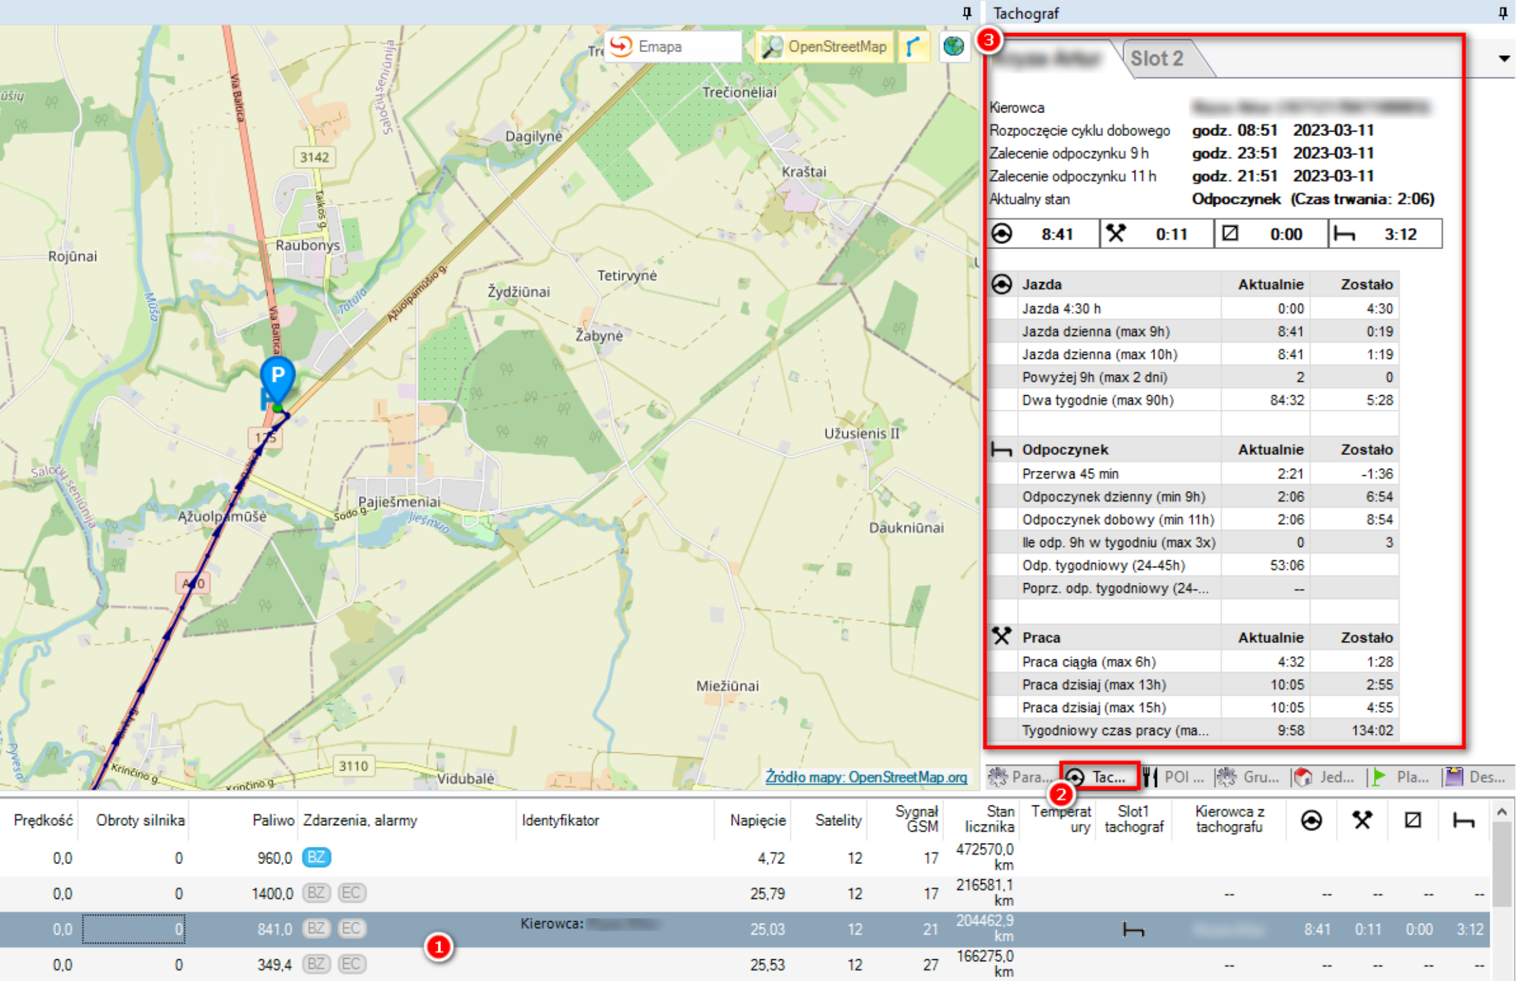Screen dimensions: 1516x981
Task: Click the EC badge in the 1400,0 row
Action: (x=352, y=893)
